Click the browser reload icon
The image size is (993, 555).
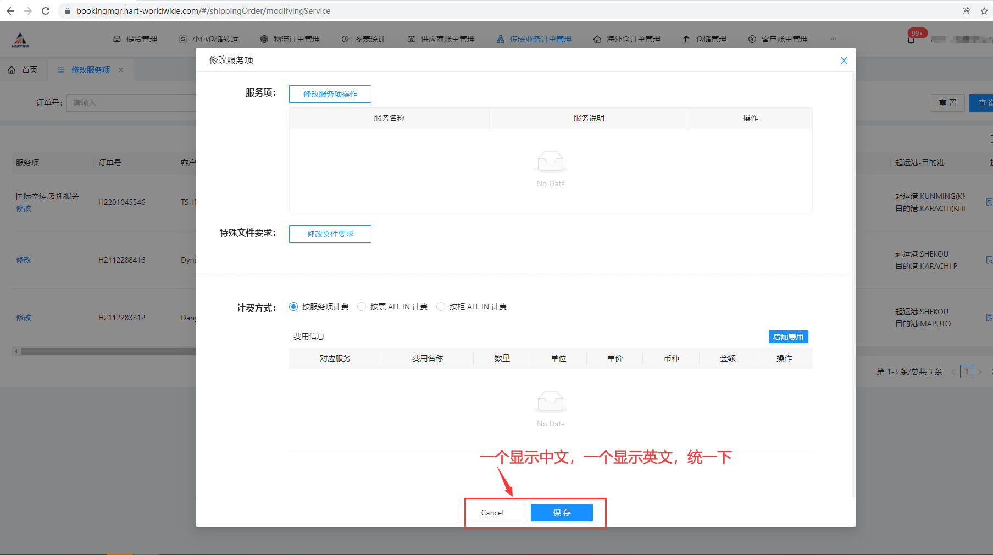[46, 11]
